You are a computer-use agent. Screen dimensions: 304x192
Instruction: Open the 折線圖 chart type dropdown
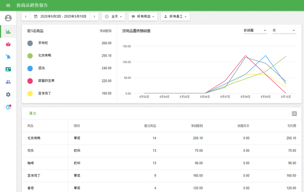pyautogui.click(x=255, y=31)
